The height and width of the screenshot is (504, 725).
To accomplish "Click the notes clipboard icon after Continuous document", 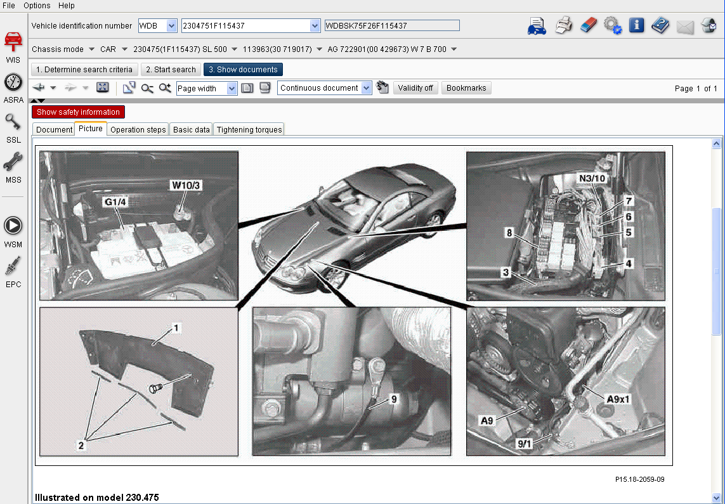I will (382, 87).
